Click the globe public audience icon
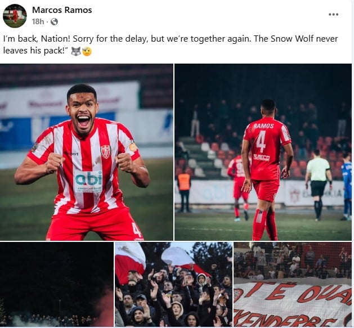The image size is (354, 328). (x=54, y=22)
